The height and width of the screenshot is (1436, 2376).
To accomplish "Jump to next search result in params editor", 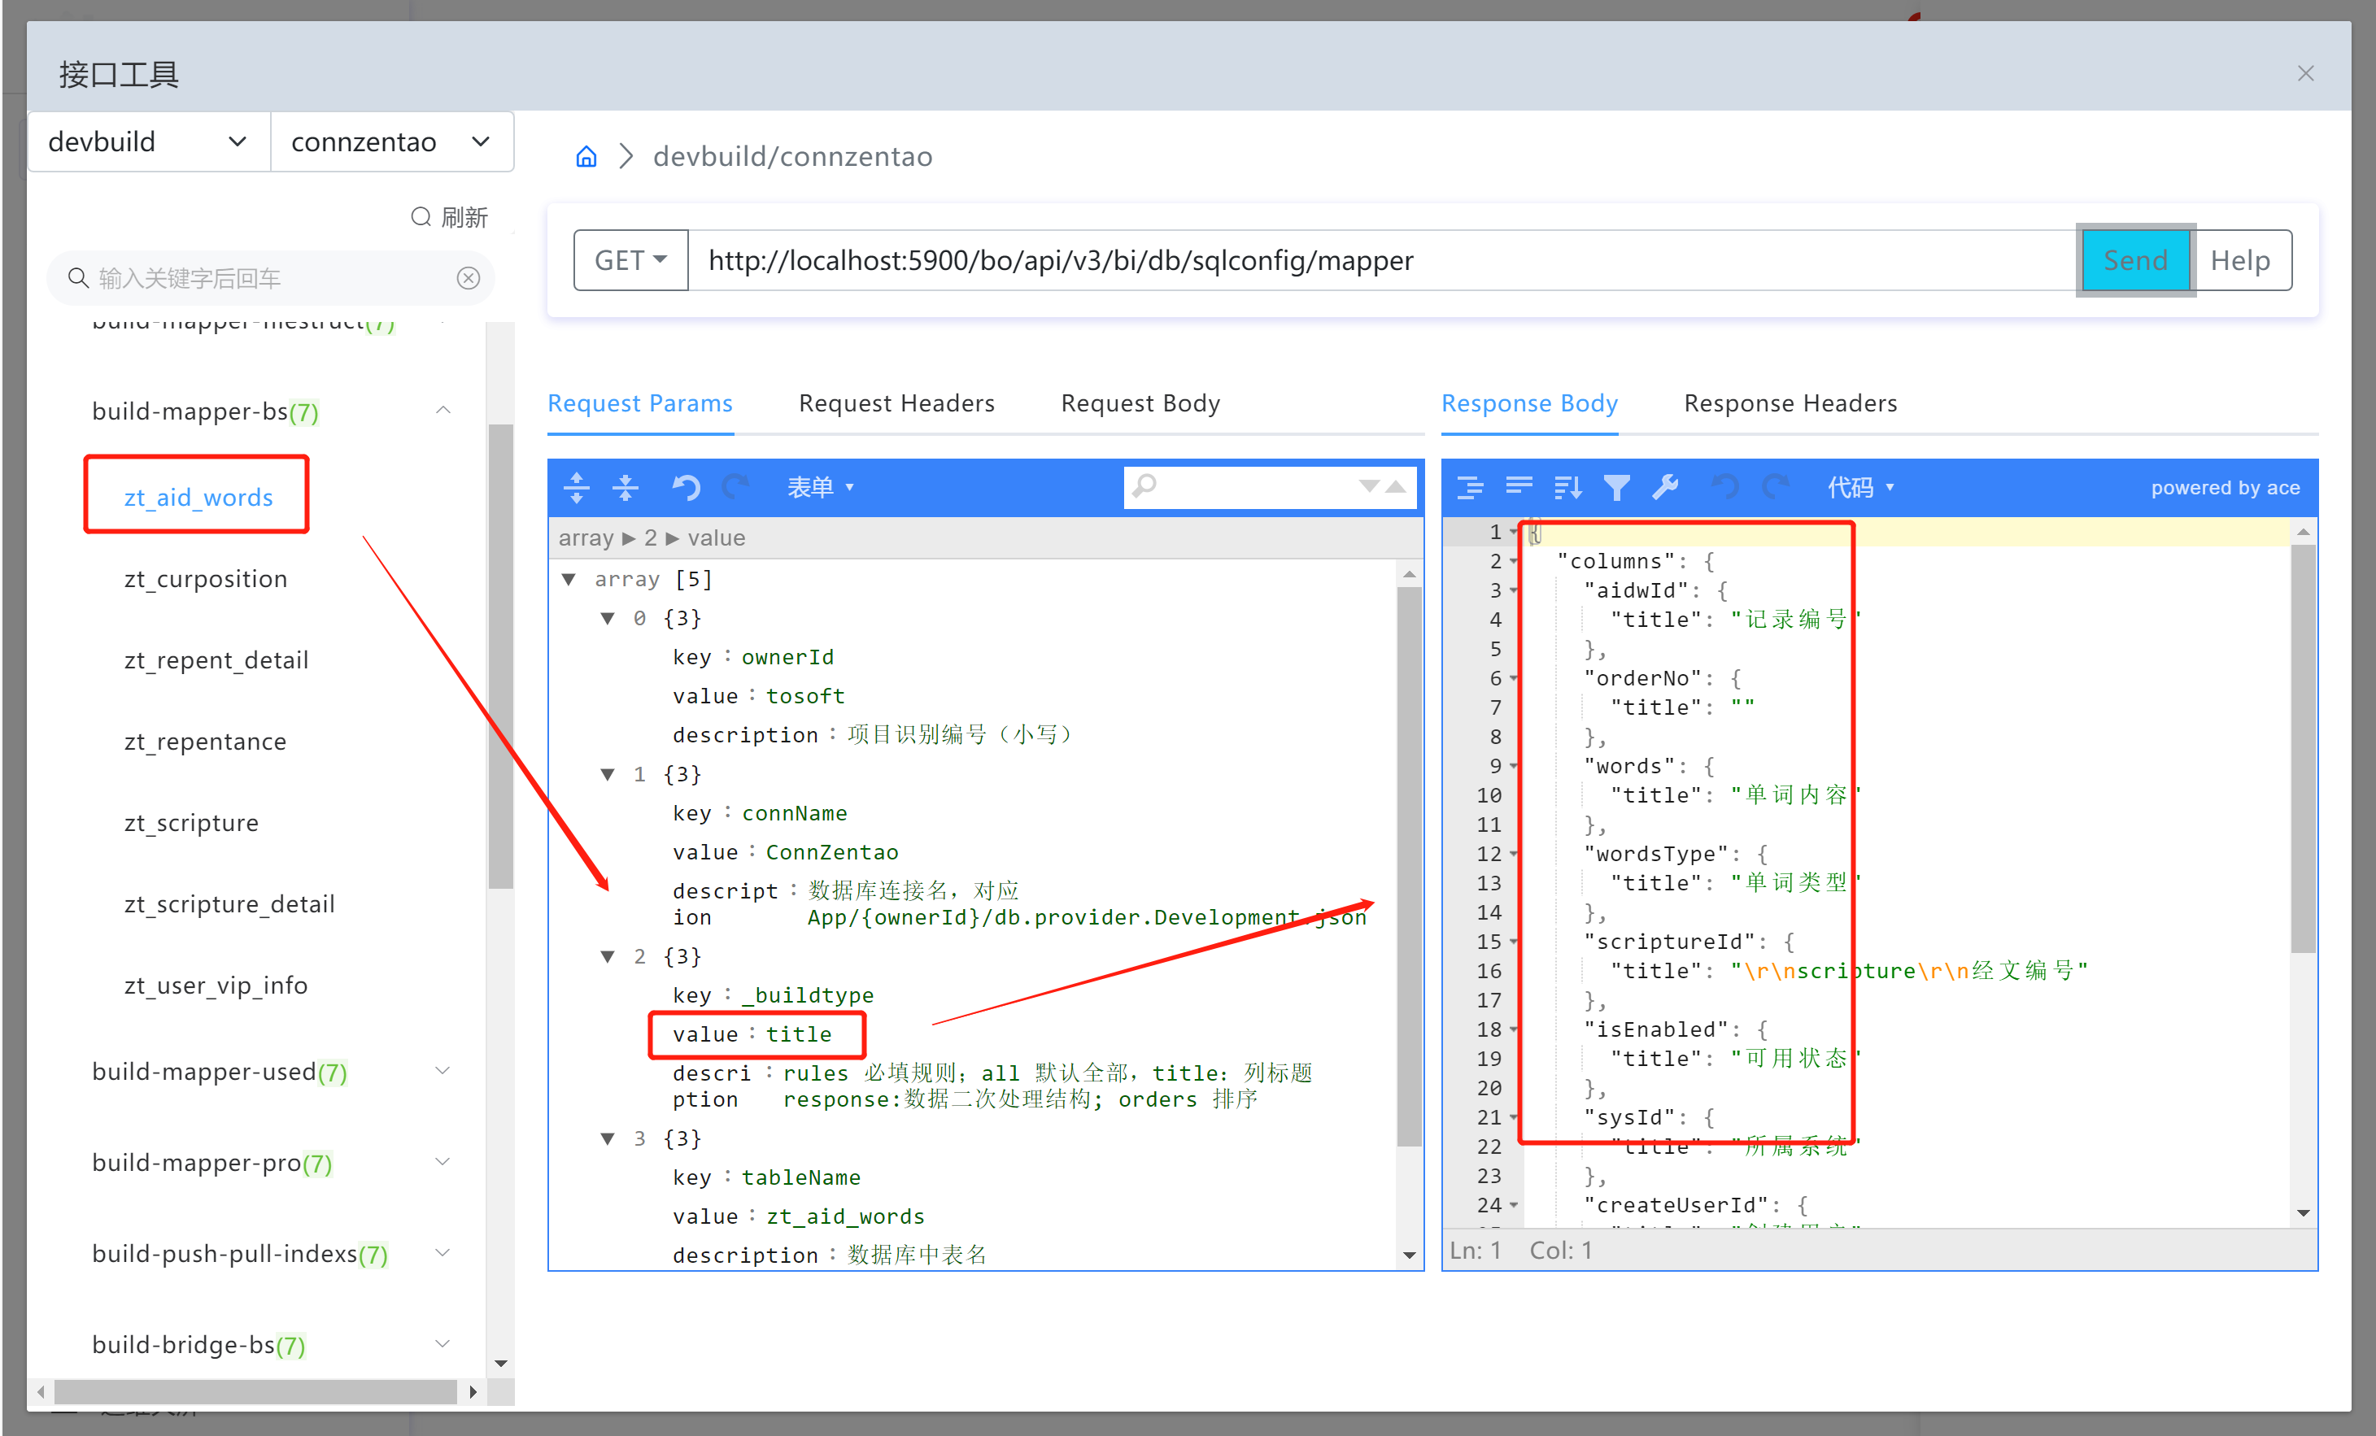I will (x=1368, y=485).
